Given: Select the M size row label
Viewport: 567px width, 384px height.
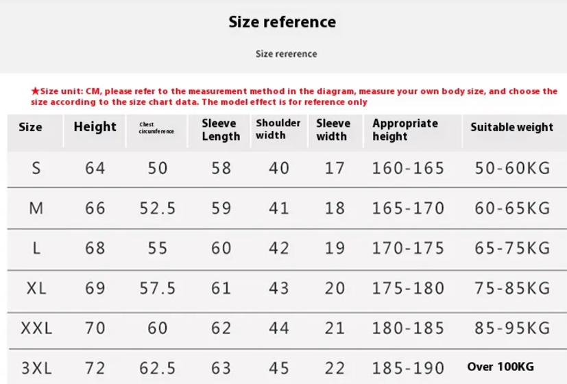Looking at the screenshot, I should coord(36,208).
